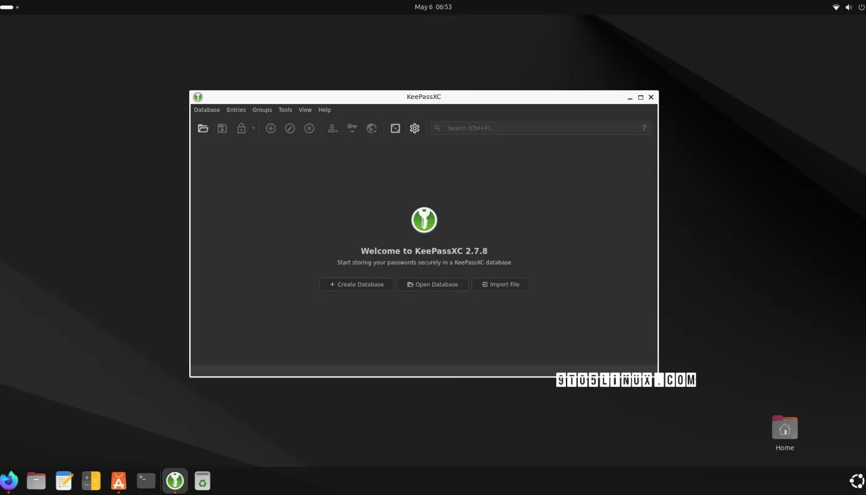This screenshot has width=866, height=495.
Task: Open the Database menu
Action: click(207, 110)
